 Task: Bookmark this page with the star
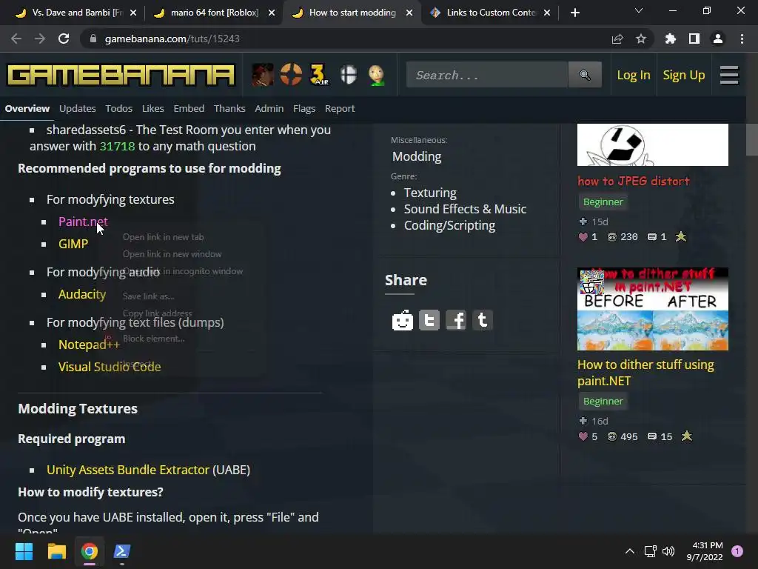coord(641,39)
